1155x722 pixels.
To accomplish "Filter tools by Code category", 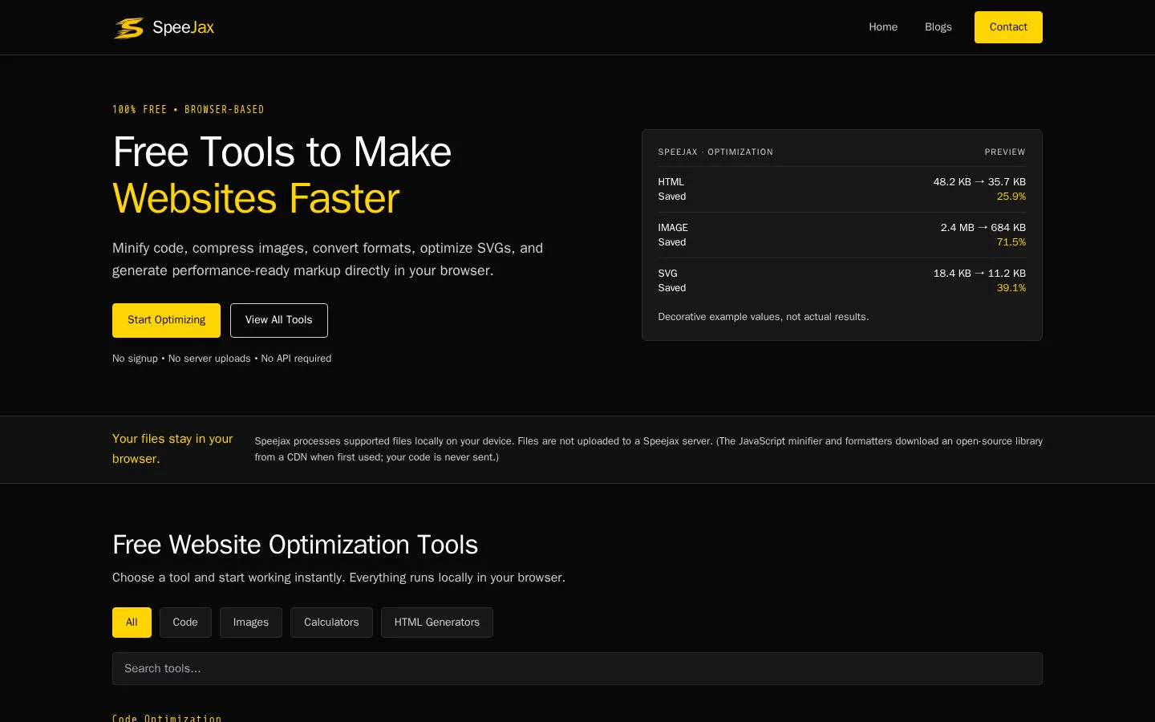I will point(185,623).
